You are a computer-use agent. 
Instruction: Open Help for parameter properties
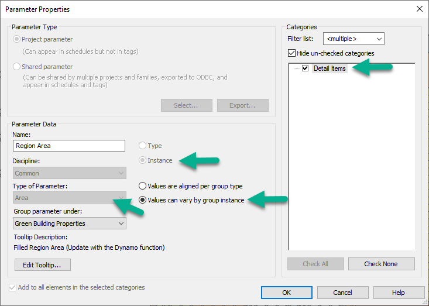[x=399, y=293]
